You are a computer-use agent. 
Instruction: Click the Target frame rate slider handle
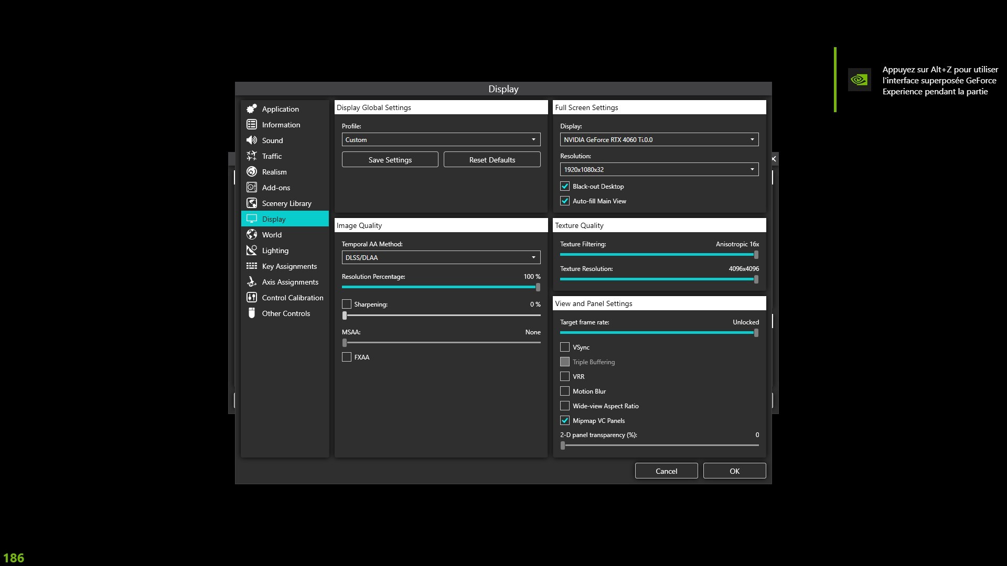point(756,333)
